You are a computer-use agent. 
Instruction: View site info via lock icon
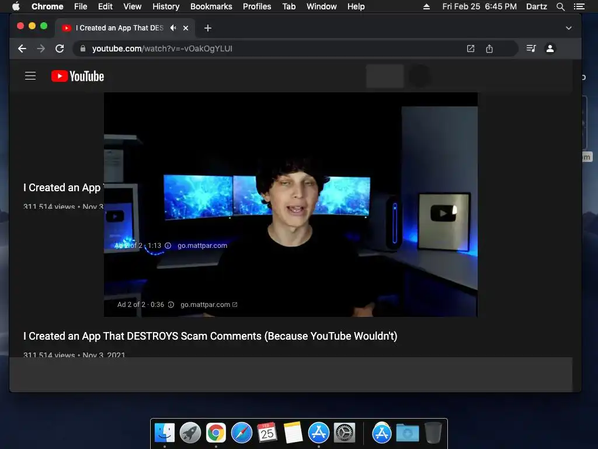[83, 49]
